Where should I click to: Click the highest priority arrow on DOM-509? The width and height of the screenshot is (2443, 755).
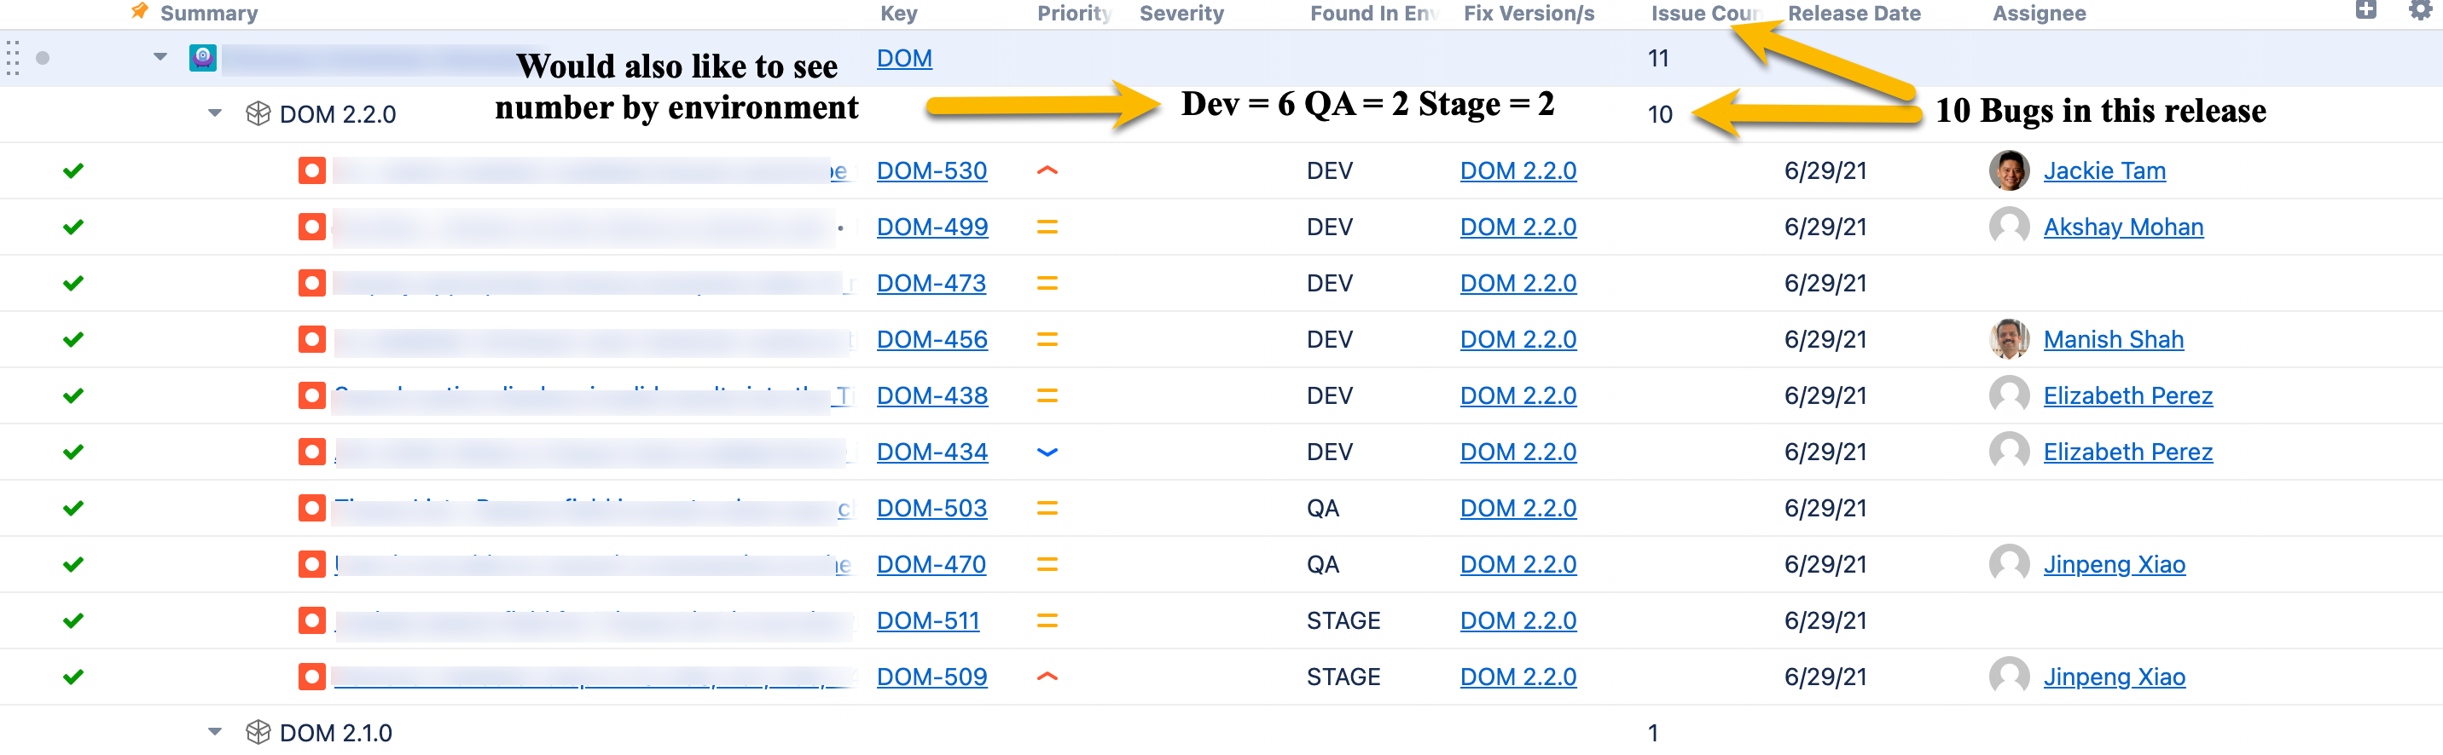1047,677
